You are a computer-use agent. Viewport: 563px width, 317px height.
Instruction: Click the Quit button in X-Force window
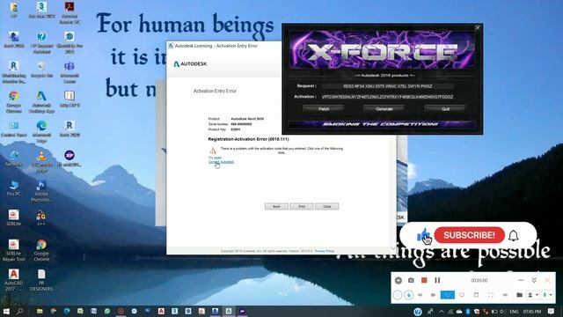click(445, 109)
